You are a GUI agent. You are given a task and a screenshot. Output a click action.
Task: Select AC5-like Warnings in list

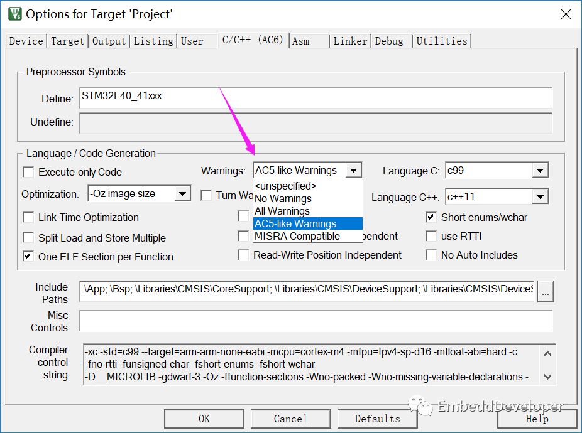point(308,223)
